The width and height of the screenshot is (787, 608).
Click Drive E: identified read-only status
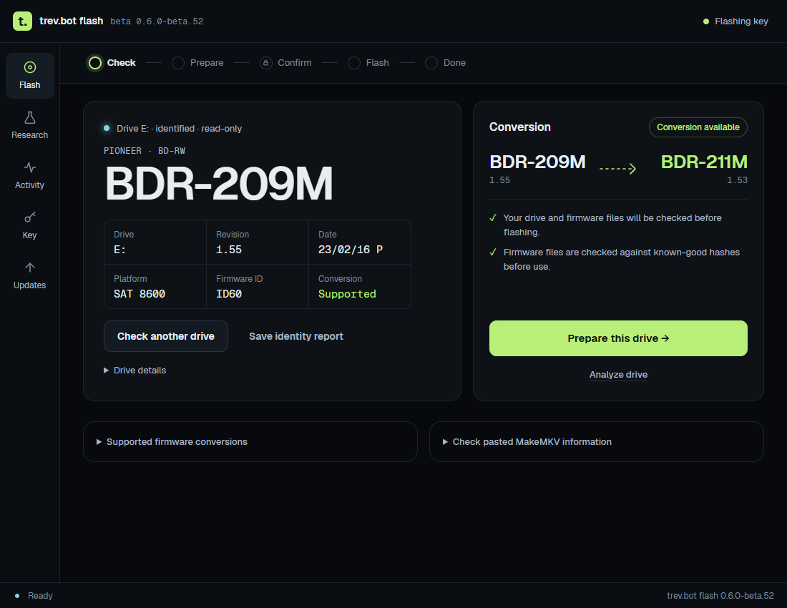click(x=173, y=129)
